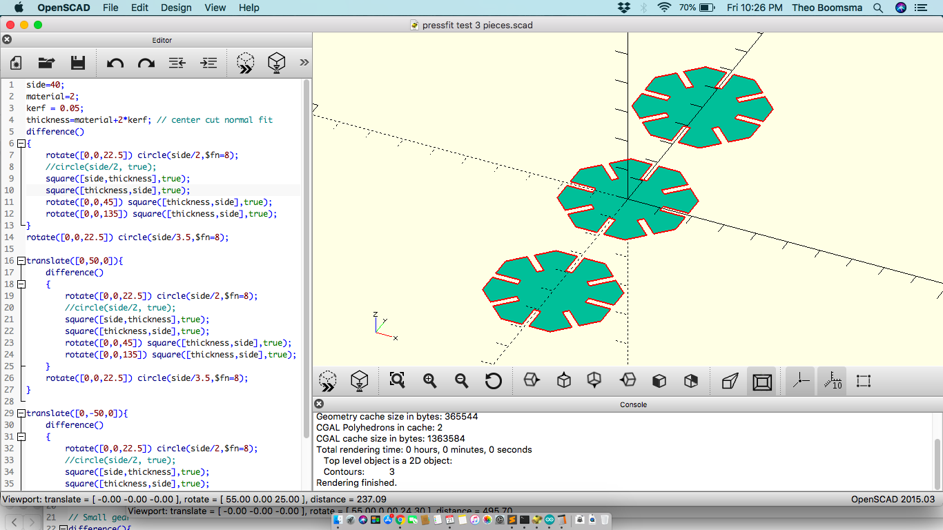Image resolution: width=943 pixels, height=530 pixels.
Task: Zoom viewport to fit all objects
Action: pyautogui.click(x=397, y=380)
